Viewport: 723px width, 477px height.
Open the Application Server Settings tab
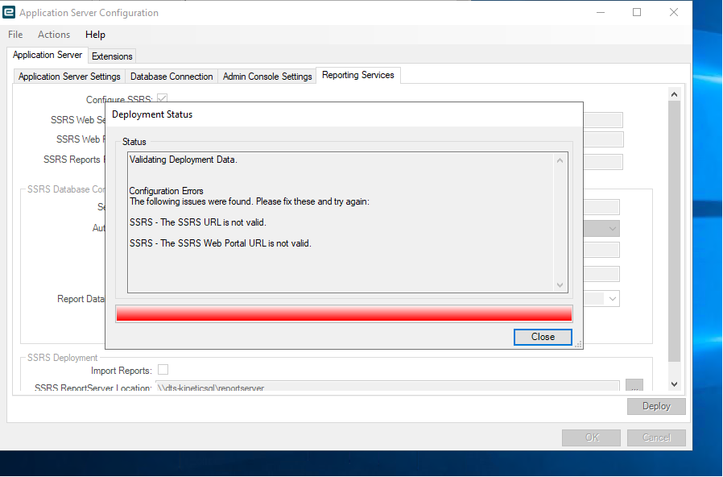pyautogui.click(x=69, y=77)
